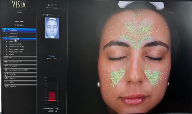Click the Recouvr. masque label
Viewport: 192px width, 114px height.
[52, 8]
